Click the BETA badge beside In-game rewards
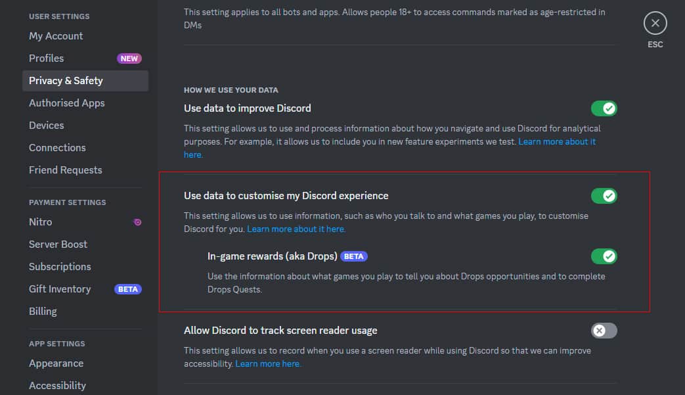 coord(354,256)
